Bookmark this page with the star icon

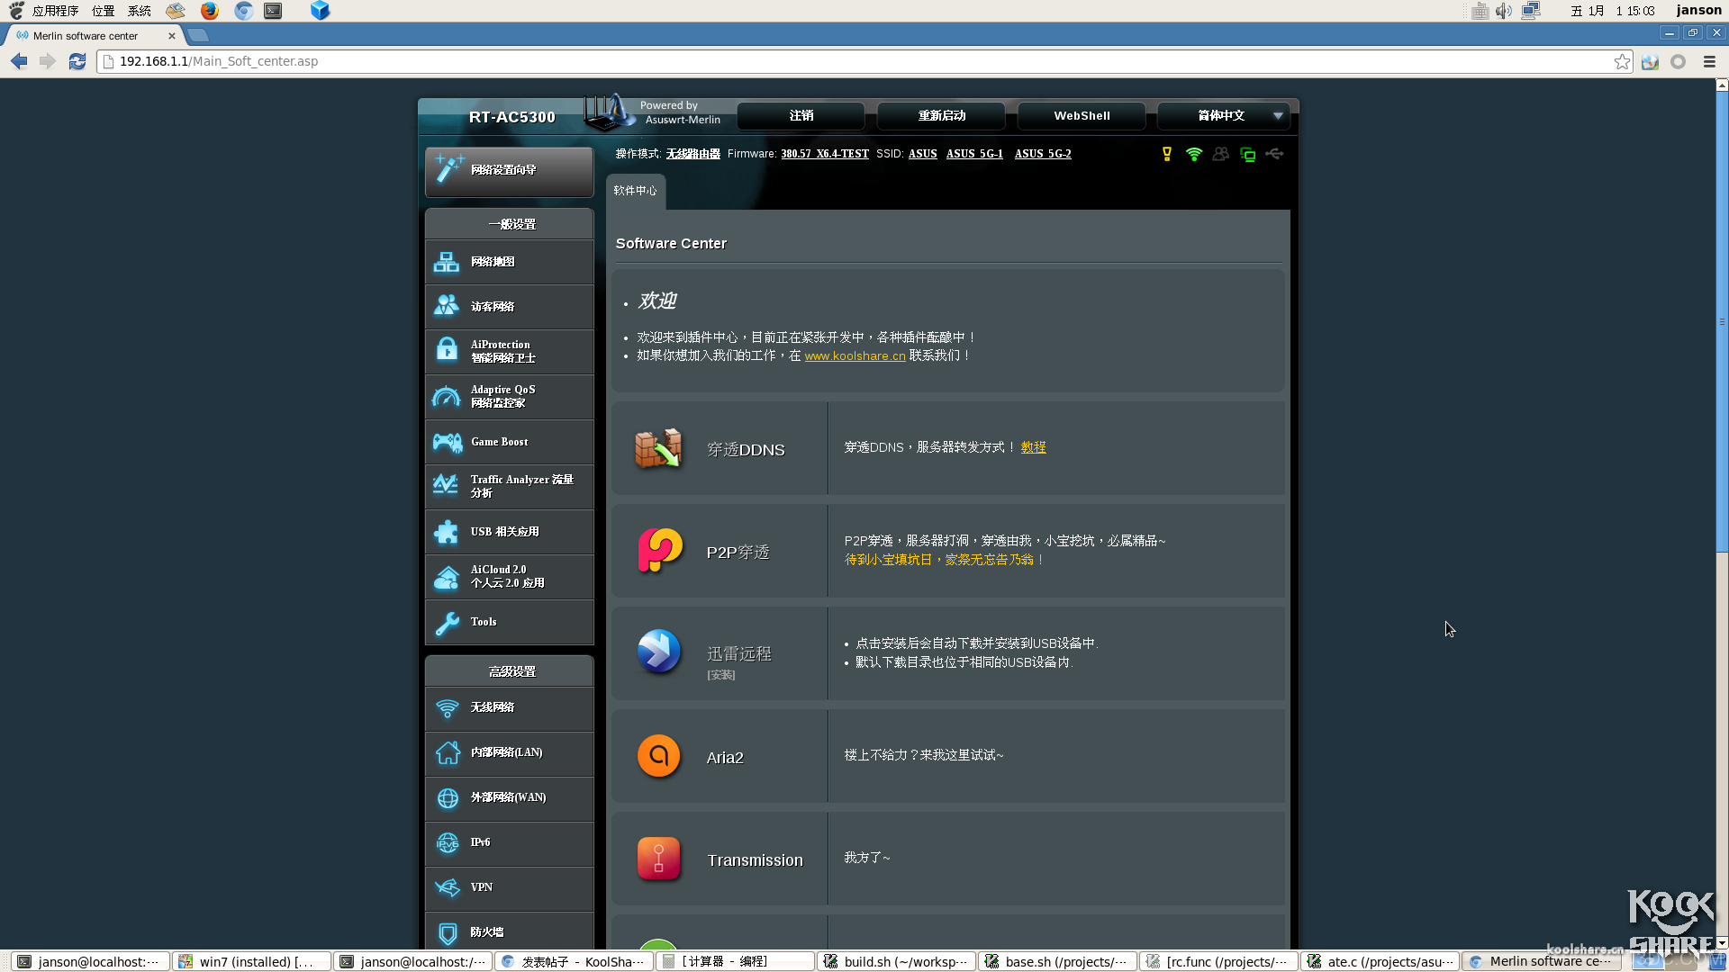(x=1622, y=61)
